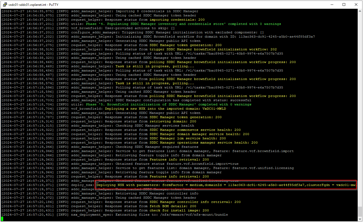
Task: Click "Importing 8 credentials in SDDC Manager" text
Action: click(x=157, y=11)
